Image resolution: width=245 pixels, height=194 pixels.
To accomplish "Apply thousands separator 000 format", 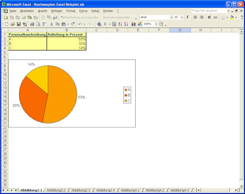I will (215, 17).
